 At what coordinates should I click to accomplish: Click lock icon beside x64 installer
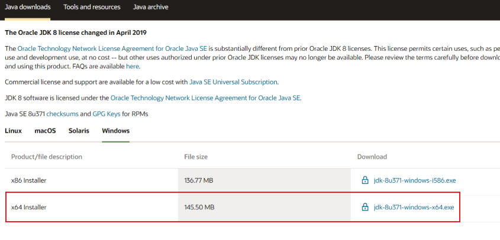(365, 208)
